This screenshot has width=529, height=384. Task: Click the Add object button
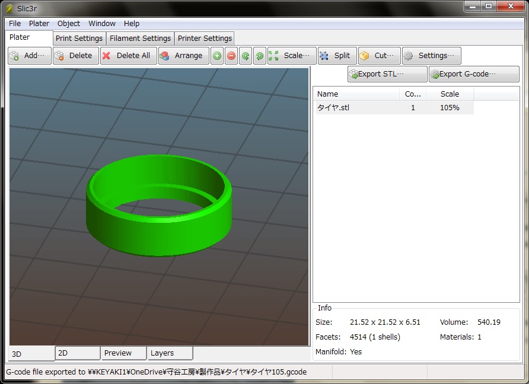(30, 56)
